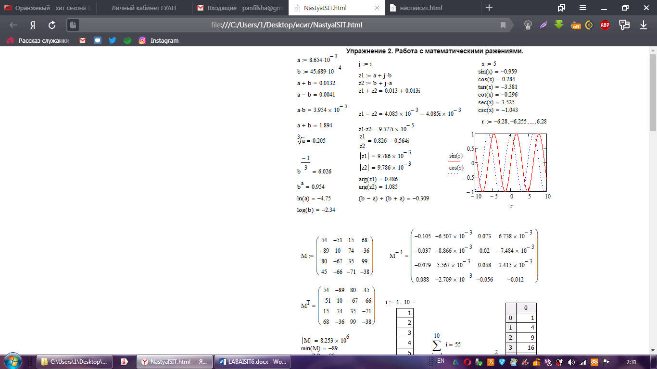
Task: Click the page info icon in address bar
Action: [73, 25]
